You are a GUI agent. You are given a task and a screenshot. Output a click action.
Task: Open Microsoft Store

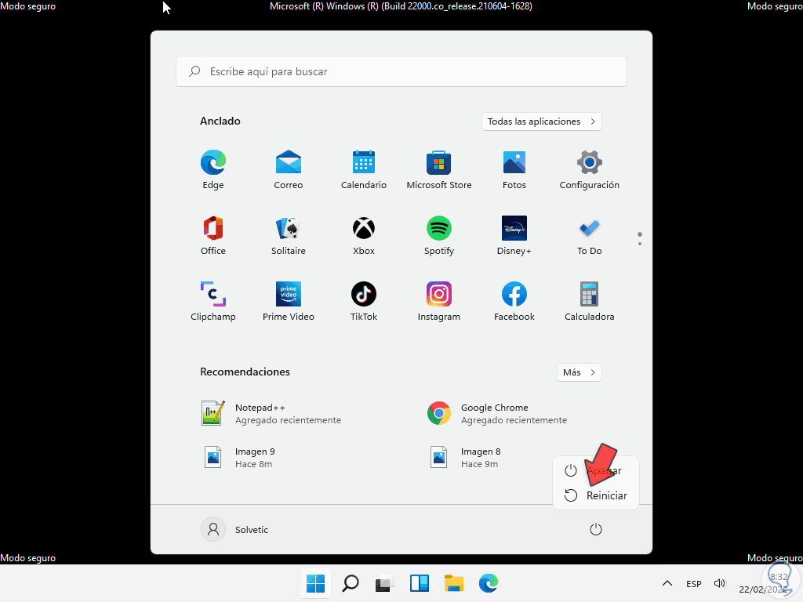tap(439, 169)
